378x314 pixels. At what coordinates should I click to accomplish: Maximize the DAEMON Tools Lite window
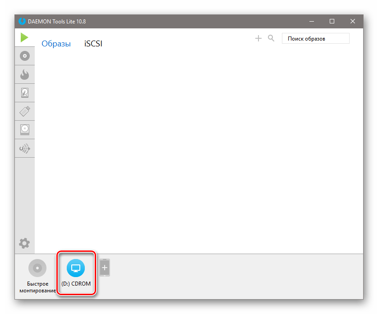point(332,21)
